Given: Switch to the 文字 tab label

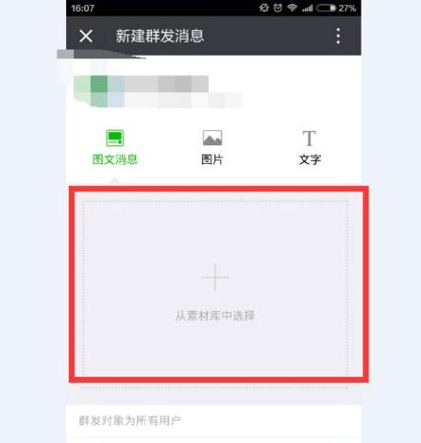Looking at the screenshot, I should pos(310,159).
